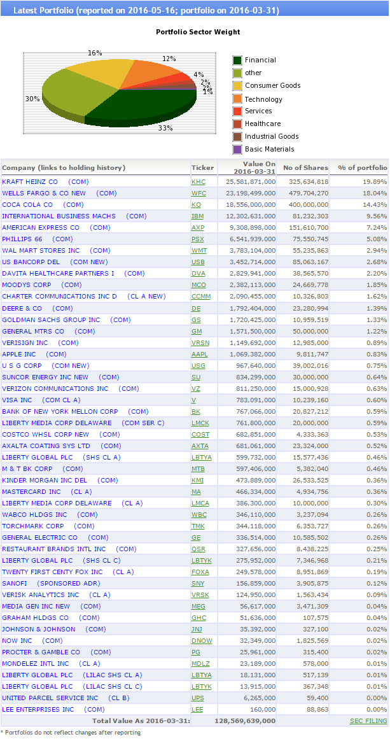Open American Express Co holding history
390x739 pixels.
click(56, 228)
